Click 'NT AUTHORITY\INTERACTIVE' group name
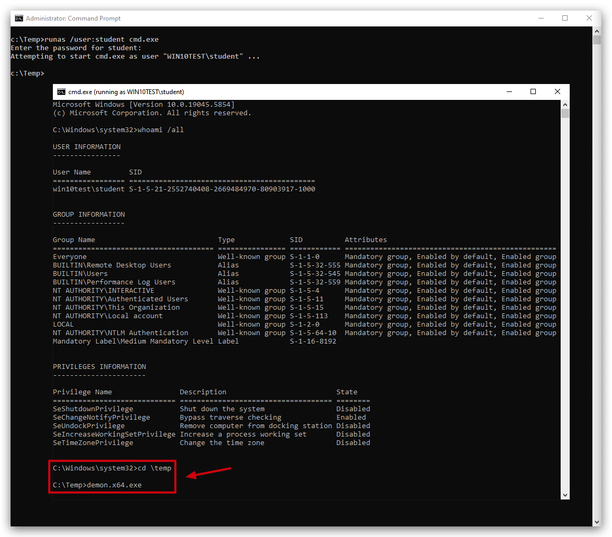This screenshot has height=537, width=612. 104,291
